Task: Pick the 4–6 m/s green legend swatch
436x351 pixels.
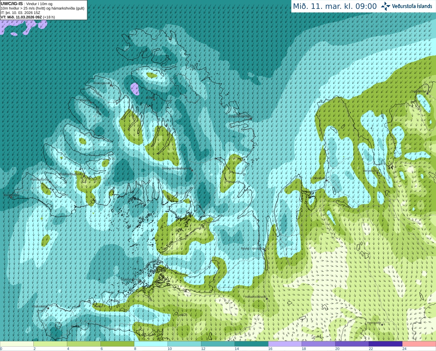Action: tap(84, 344)
